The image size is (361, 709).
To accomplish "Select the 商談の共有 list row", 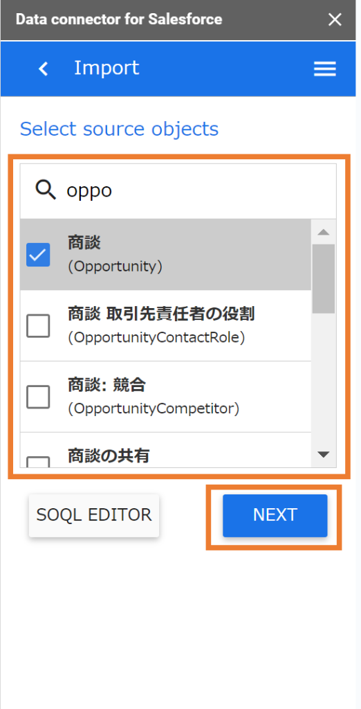I will click(x=166, y=450).
